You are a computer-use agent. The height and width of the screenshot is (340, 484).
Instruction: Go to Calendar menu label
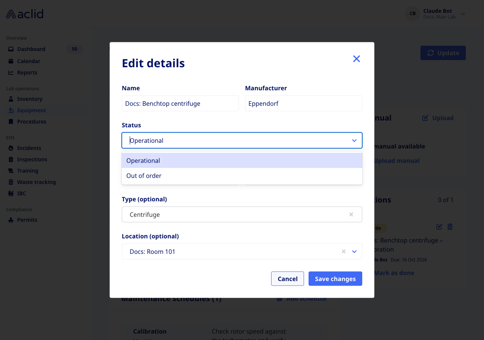[29, 61]
